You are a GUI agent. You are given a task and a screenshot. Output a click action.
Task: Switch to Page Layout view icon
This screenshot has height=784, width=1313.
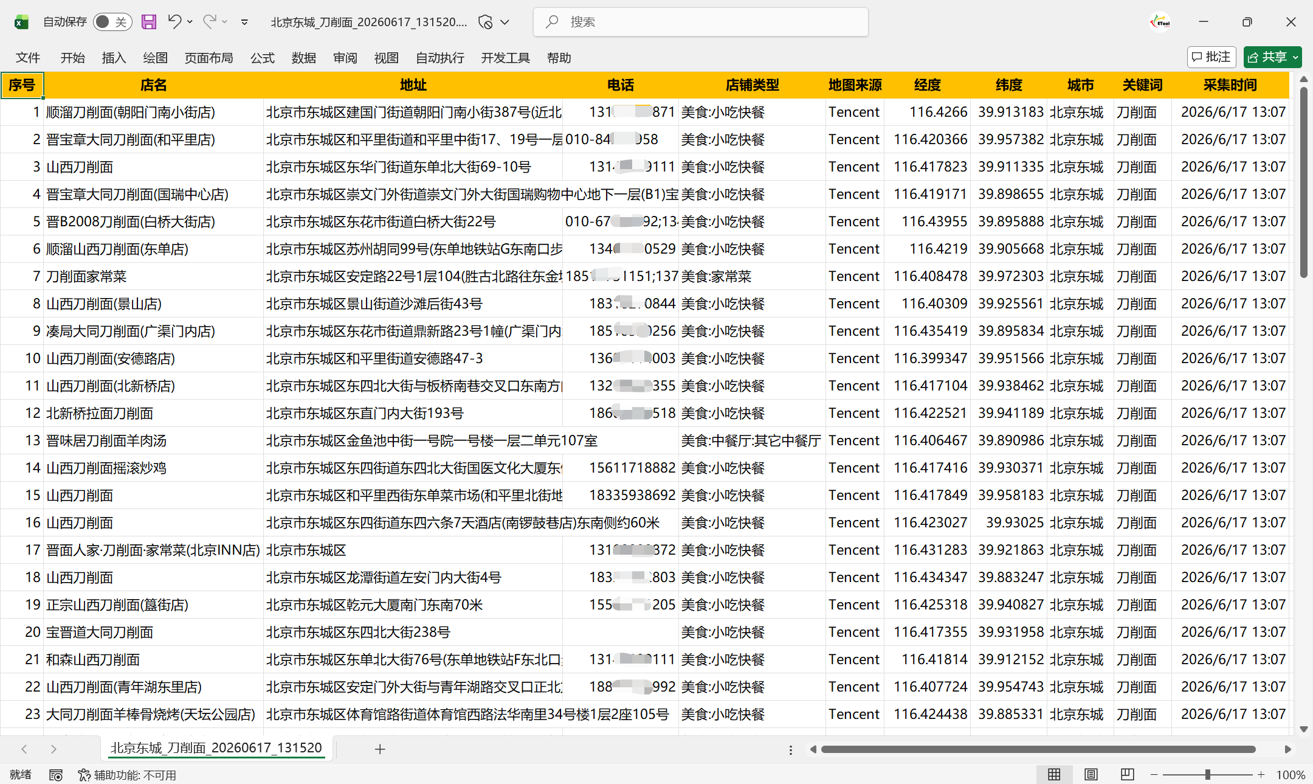tap(1091, 774)
